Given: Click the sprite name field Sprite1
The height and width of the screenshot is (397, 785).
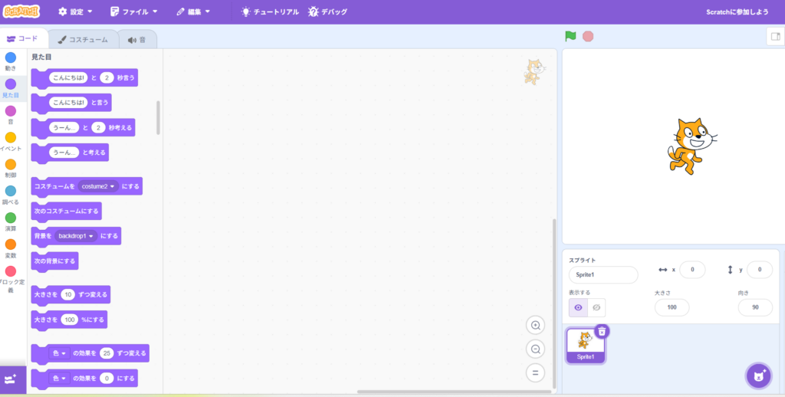Looking at the screenshot, I should coord(603,275).
